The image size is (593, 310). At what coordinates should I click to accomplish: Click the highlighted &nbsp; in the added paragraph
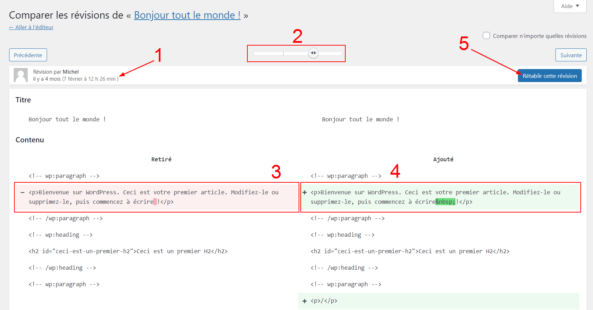(x=445, y=202)
